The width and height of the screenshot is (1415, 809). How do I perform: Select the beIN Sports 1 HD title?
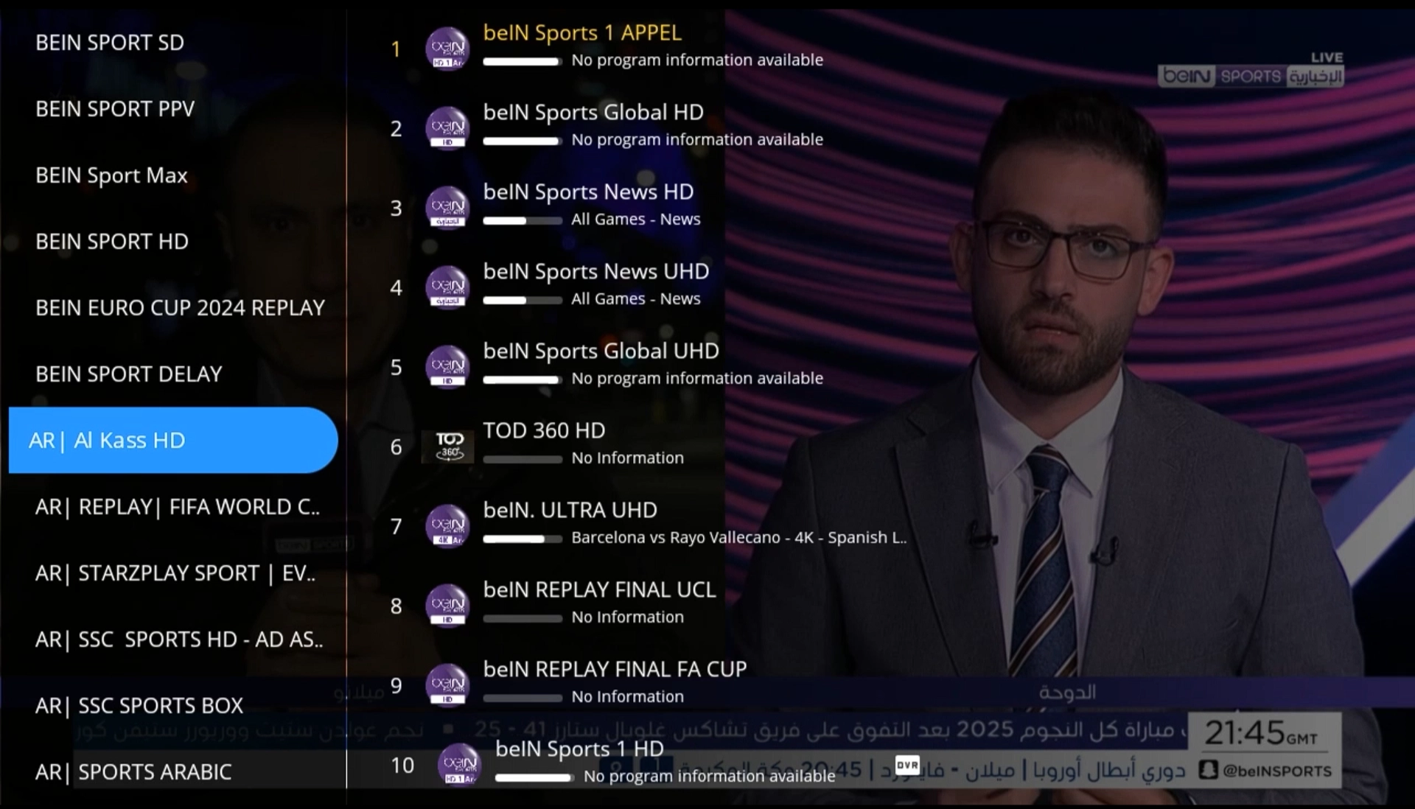[579, 749]
